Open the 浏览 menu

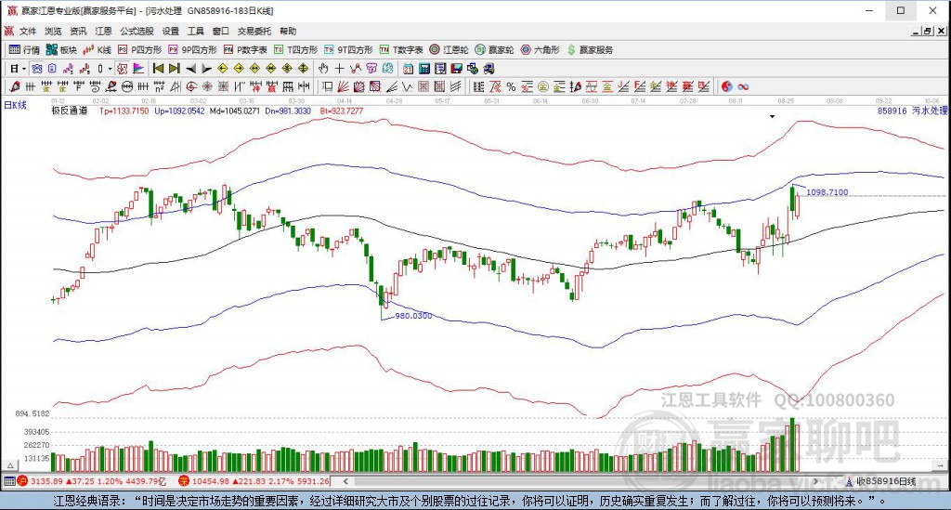(x=53, y=31)
